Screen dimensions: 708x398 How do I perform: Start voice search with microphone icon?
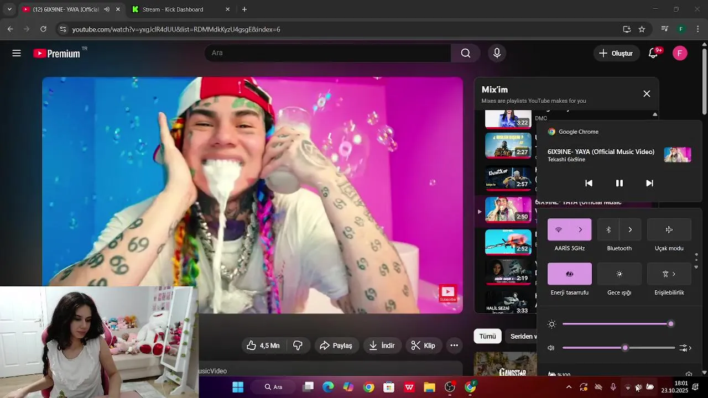point(497,53)
